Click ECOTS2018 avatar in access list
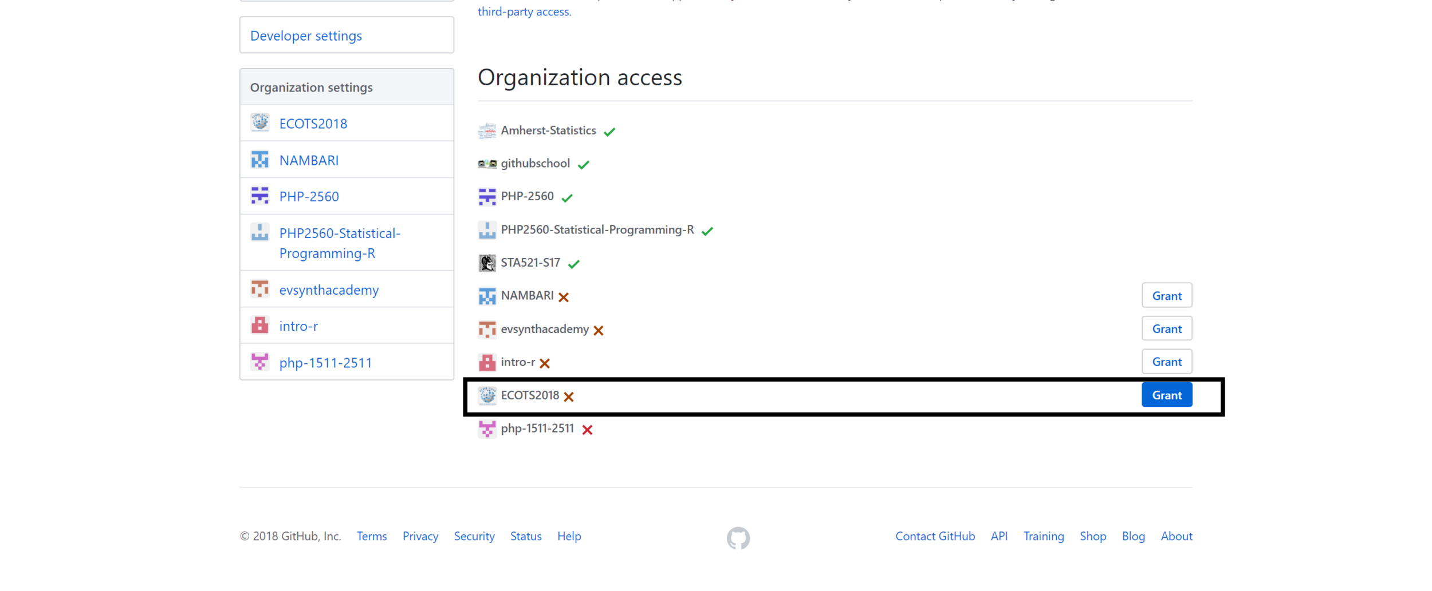The height and width of the screenshot is (591, 1432). tap(487, 395)
